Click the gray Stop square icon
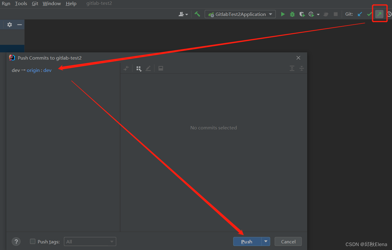 pos(336,14)
